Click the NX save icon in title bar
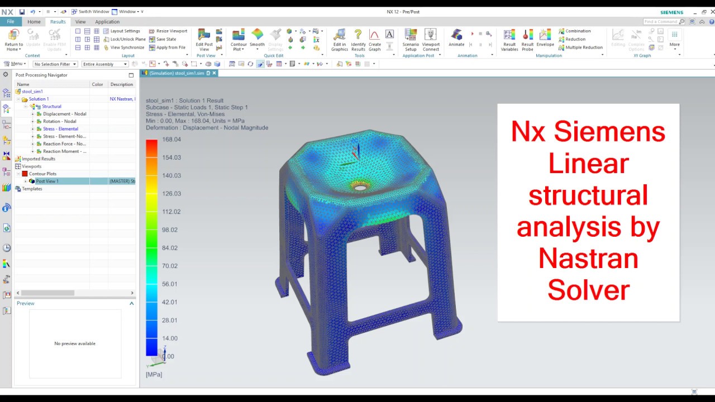 22,12
